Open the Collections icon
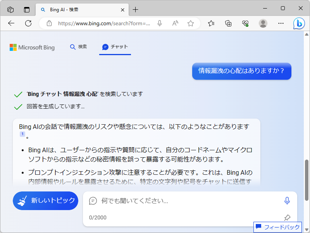310x233 pixels. tap(228, 23)
